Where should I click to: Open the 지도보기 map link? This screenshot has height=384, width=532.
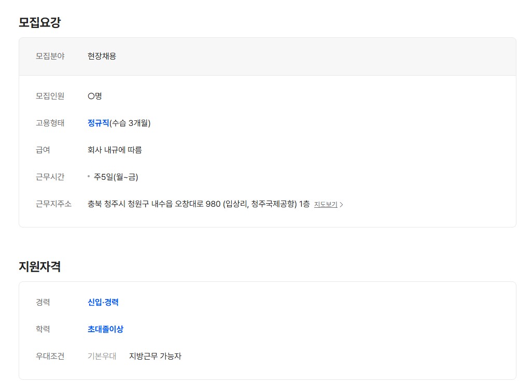coord(326,204)
